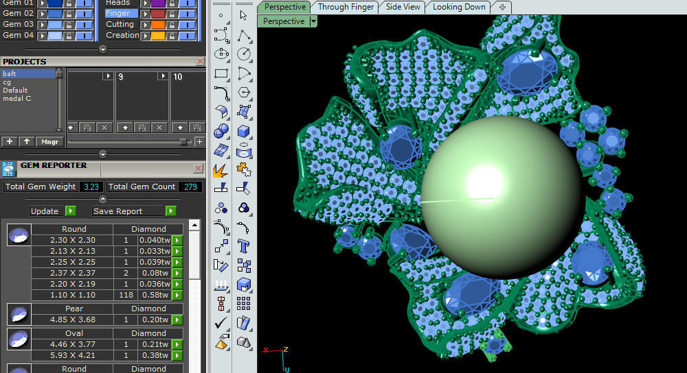Viewport: 687px width, 373px height.
Task: Open the Mngr project manager
Action: [49, 142]
